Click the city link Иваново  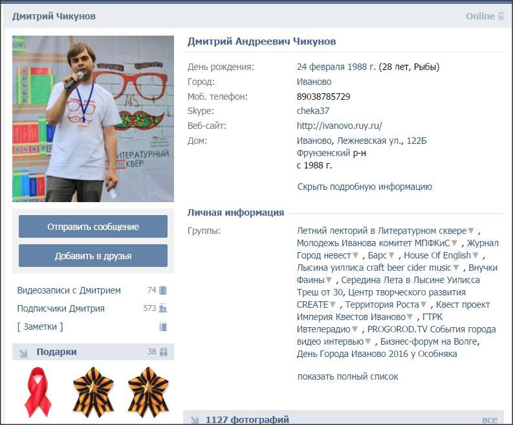[314, 82]
